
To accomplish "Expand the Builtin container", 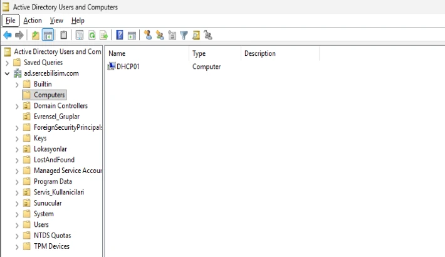I will click(x=17, y=85).
